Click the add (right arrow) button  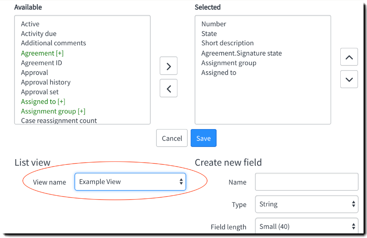point(169,66)
